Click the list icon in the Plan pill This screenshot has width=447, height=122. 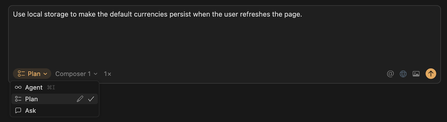click(21, 74)
